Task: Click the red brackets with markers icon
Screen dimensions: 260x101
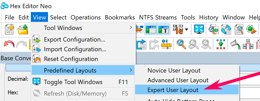Action: 248,44
